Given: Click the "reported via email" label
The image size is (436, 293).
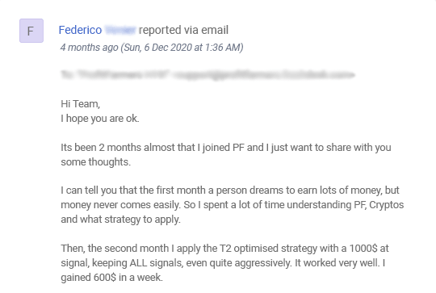Looking at the screenshot, I should coord(183,30).
